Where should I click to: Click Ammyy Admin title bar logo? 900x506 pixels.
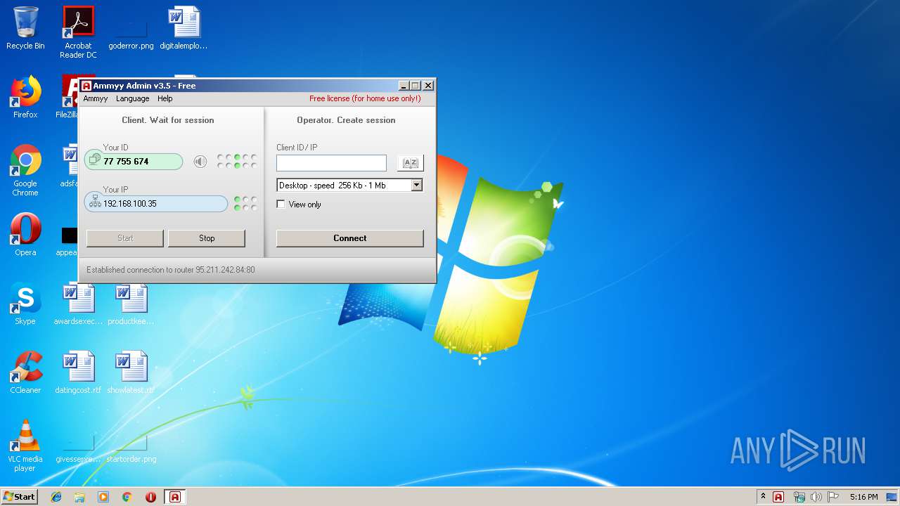tap(86, 86)
